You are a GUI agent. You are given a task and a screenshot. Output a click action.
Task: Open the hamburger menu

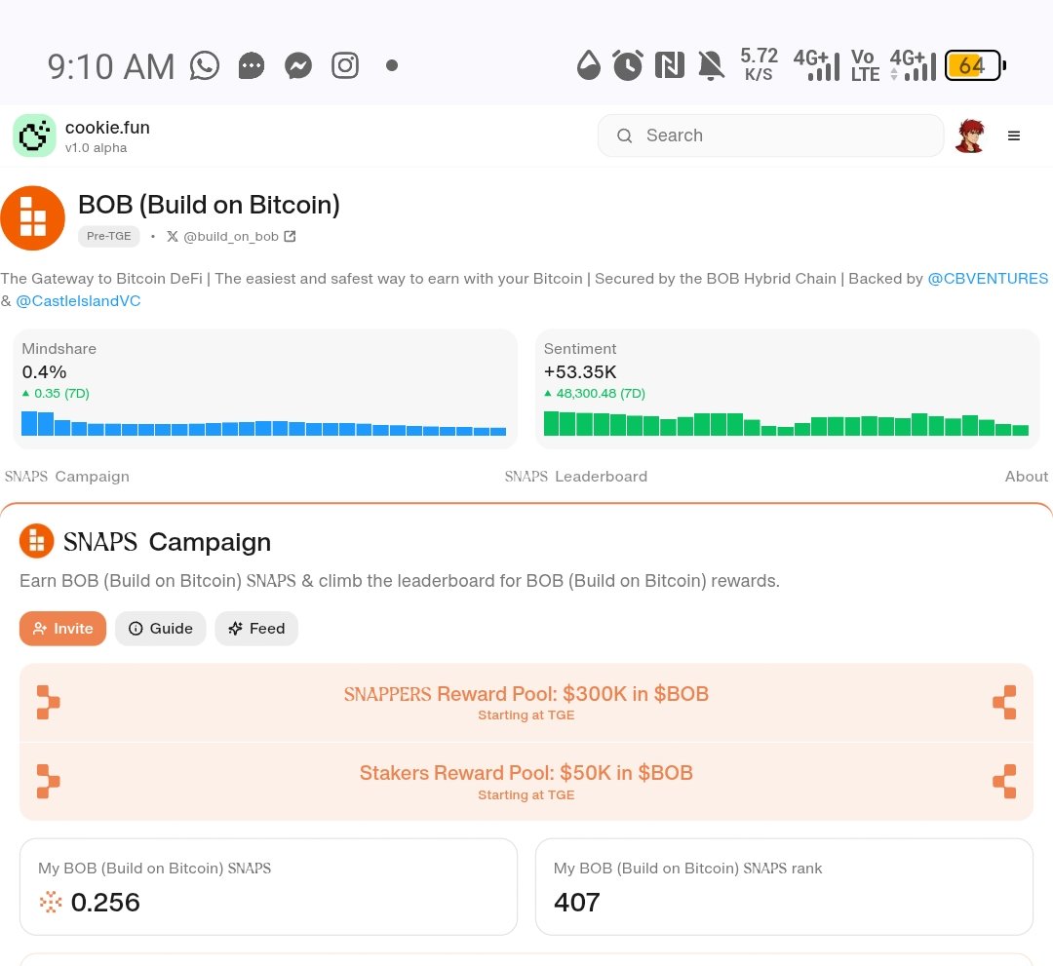(1014, 135)
